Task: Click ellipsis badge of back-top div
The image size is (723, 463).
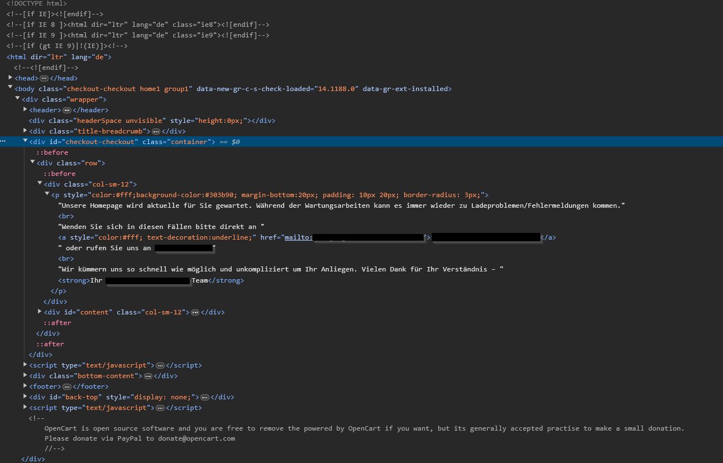Action: 204,397
